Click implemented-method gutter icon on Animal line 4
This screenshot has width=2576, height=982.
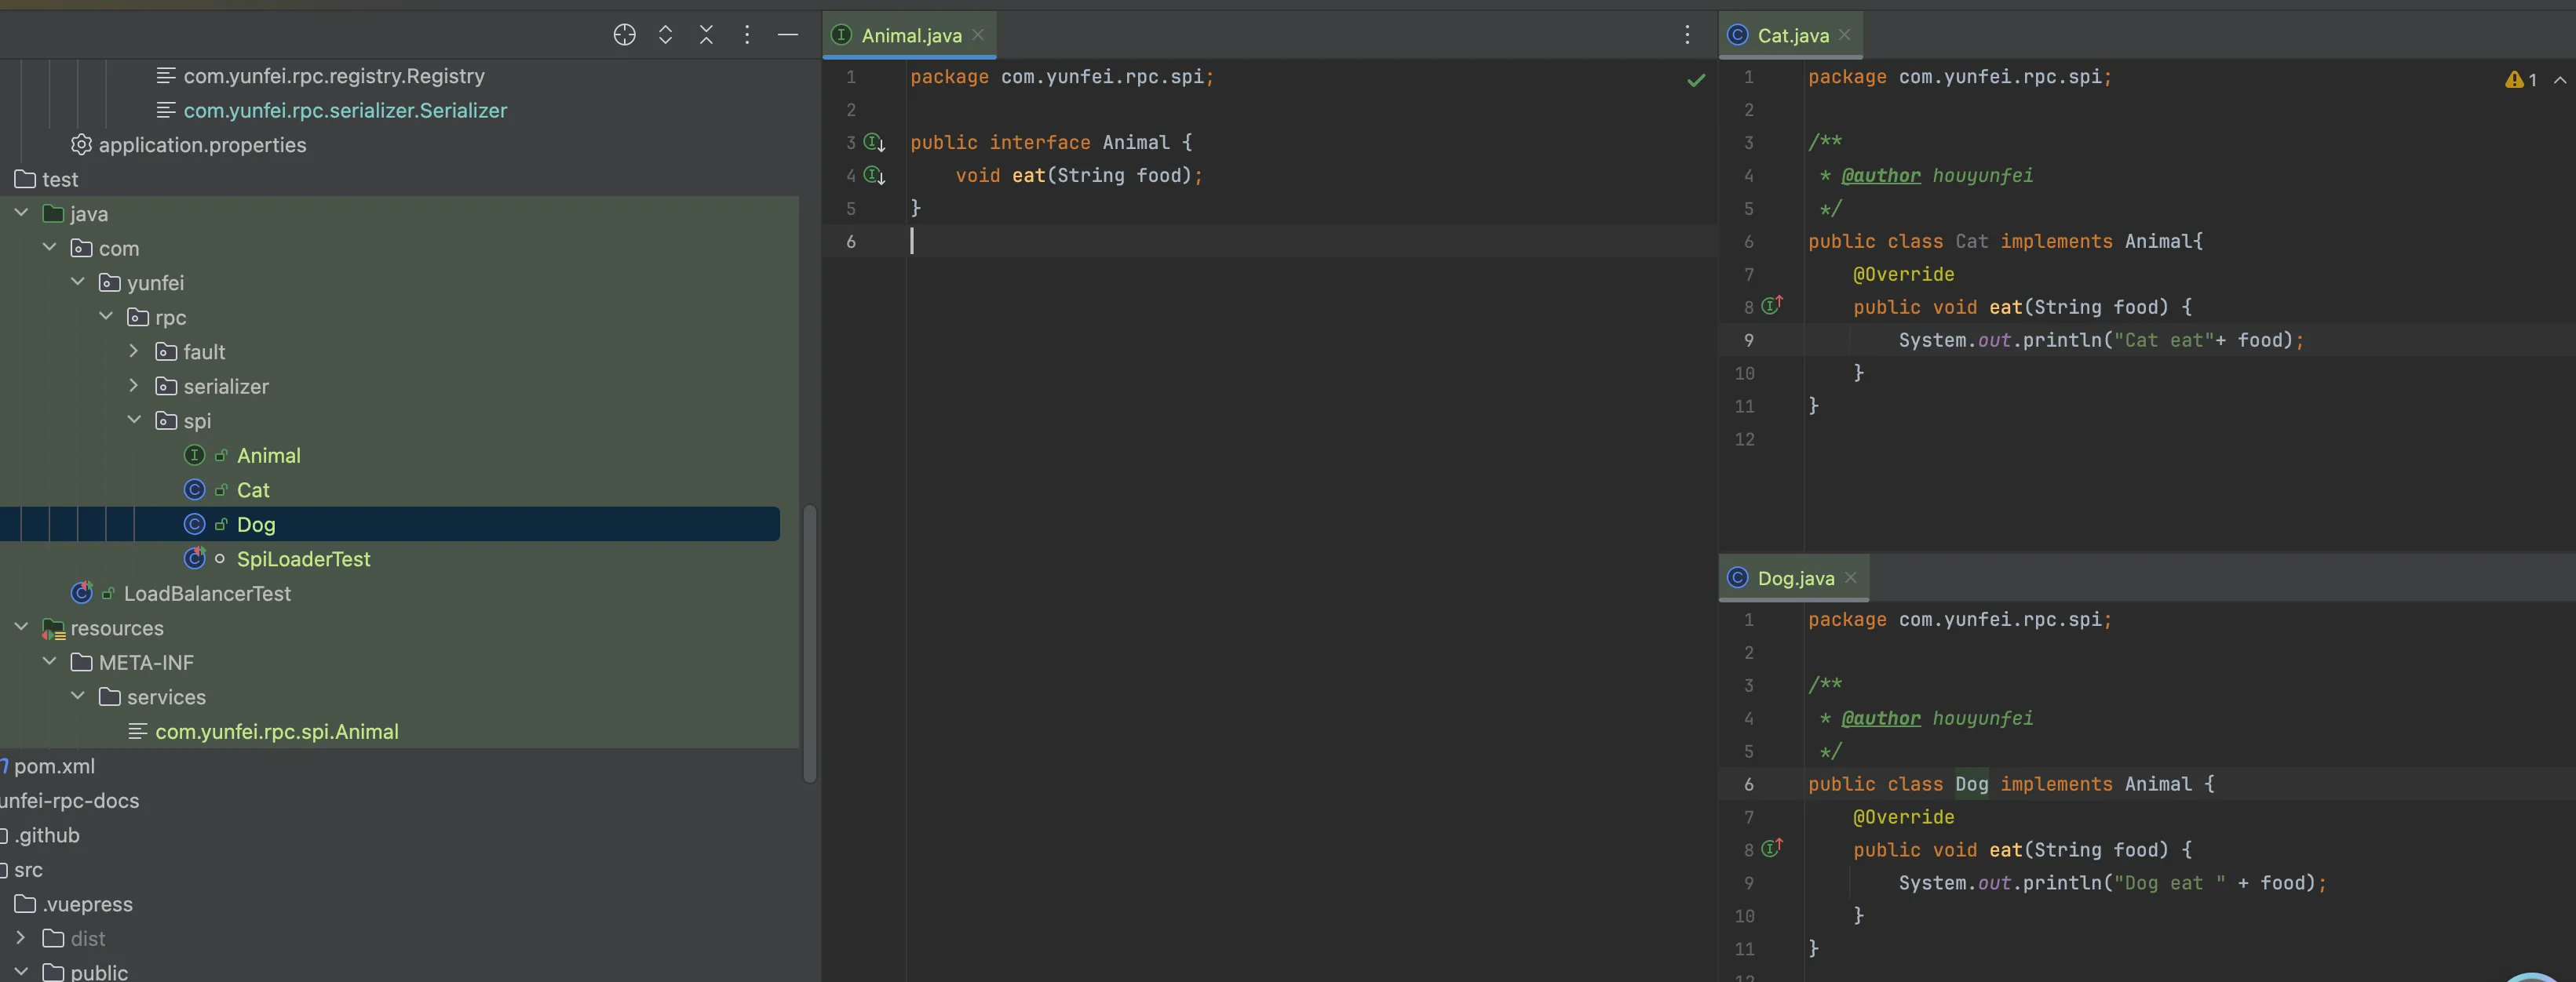pos(874,176)
